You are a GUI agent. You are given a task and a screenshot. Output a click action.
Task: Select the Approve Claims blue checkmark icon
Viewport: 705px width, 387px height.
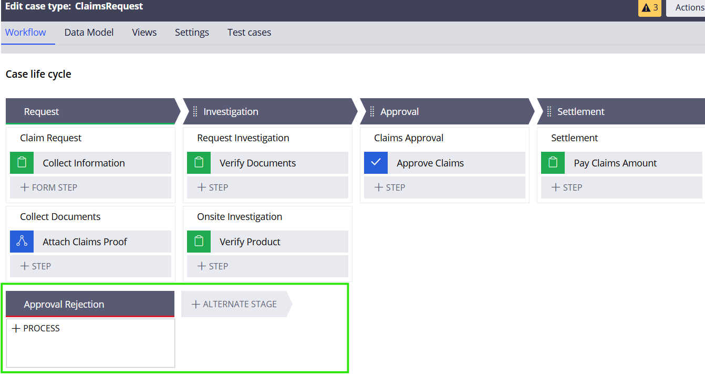[x=376, y=163]
